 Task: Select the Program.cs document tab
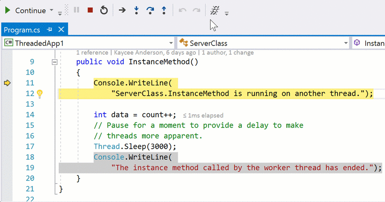click(23, 29)
